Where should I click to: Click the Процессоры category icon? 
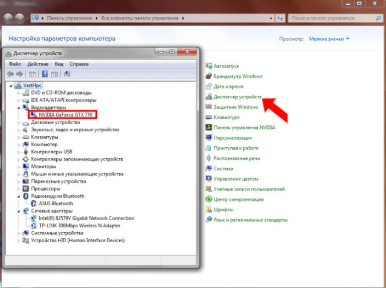click(x=26, y=188)
